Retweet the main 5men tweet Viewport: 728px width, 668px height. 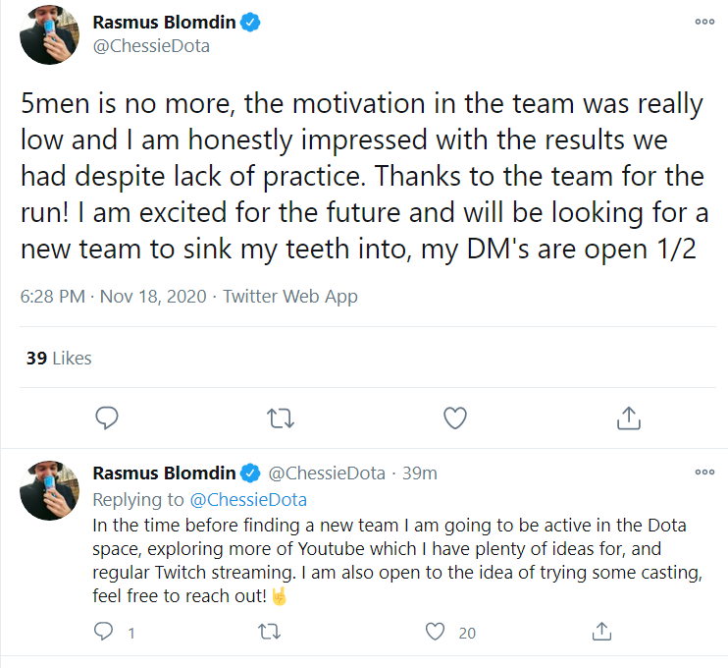click(281, 418)
